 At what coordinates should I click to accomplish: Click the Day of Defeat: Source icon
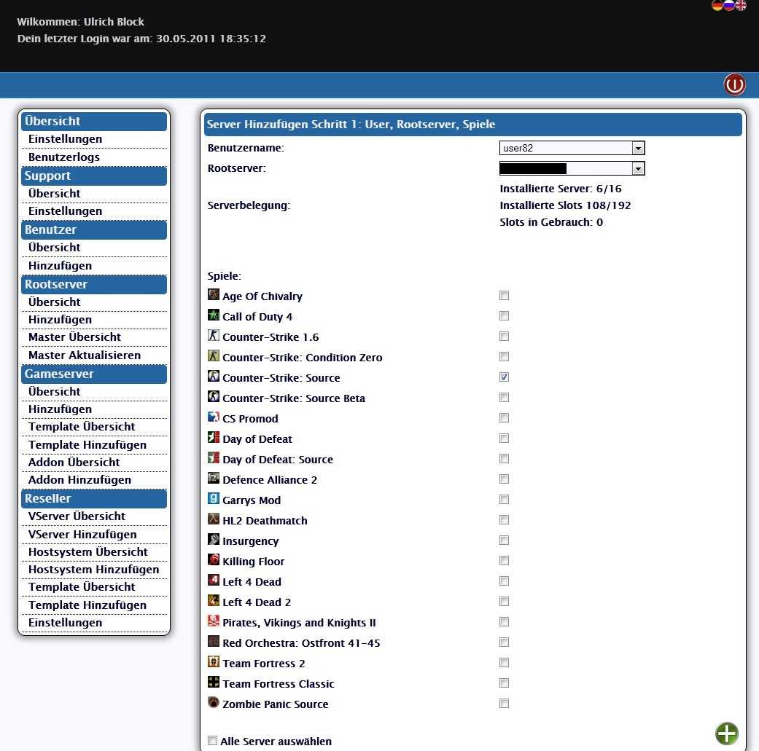214,457
